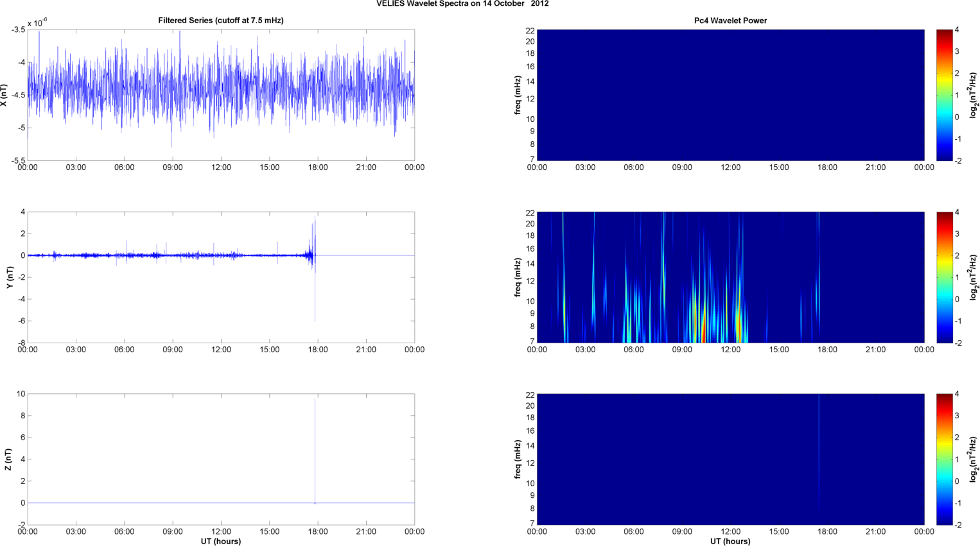Screen dimensions: 980x546
Task: Click UT (hours) label under bottom wavelet plot
Action: point(730,541)
